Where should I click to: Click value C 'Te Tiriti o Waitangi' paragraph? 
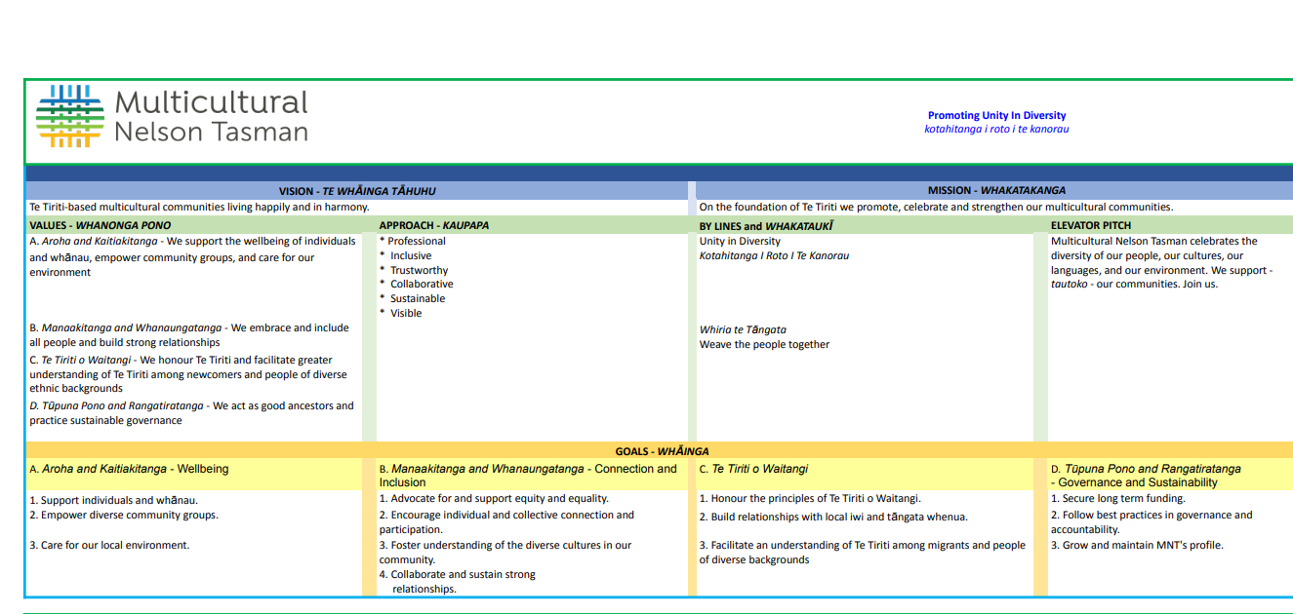click(x=188, y=374)
